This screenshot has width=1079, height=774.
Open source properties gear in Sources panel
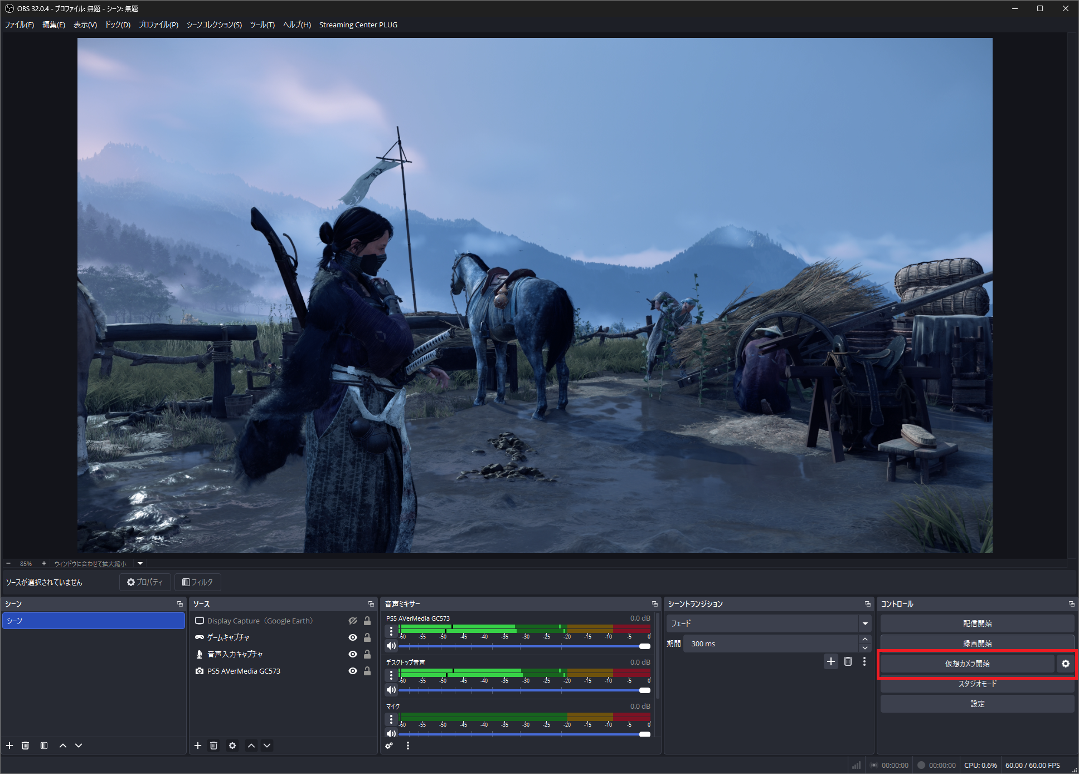click(232, 746)
